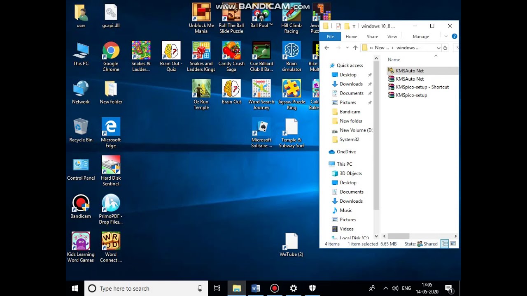The height and width of the screenshot is (296, 527).
Task: Switch Explorer to details view
Action: 445,244
